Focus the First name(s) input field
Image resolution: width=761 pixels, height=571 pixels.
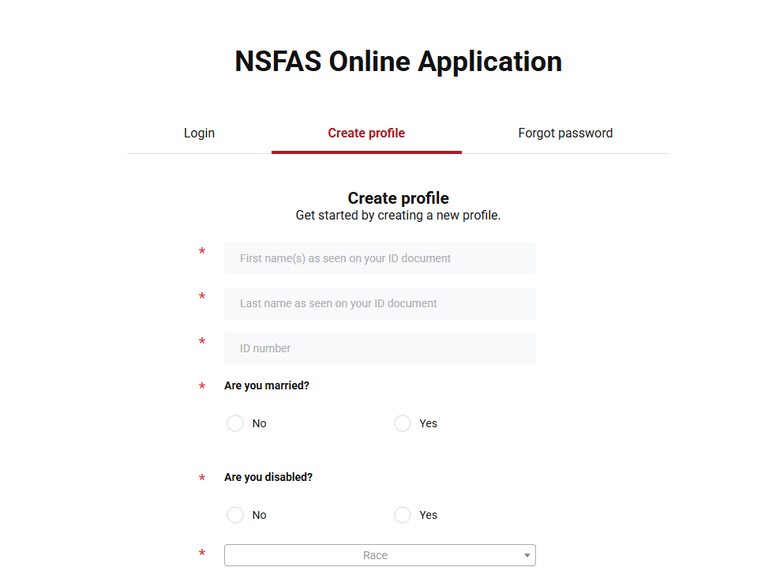(380, 258)
